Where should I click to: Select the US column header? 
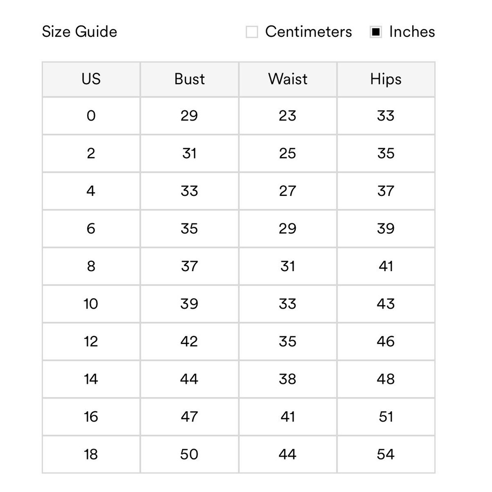coord(91,79)
